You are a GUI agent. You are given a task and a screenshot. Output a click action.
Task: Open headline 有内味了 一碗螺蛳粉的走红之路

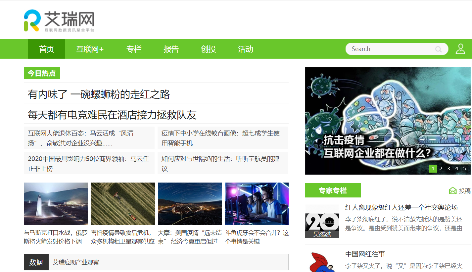[x=99, y=94]
